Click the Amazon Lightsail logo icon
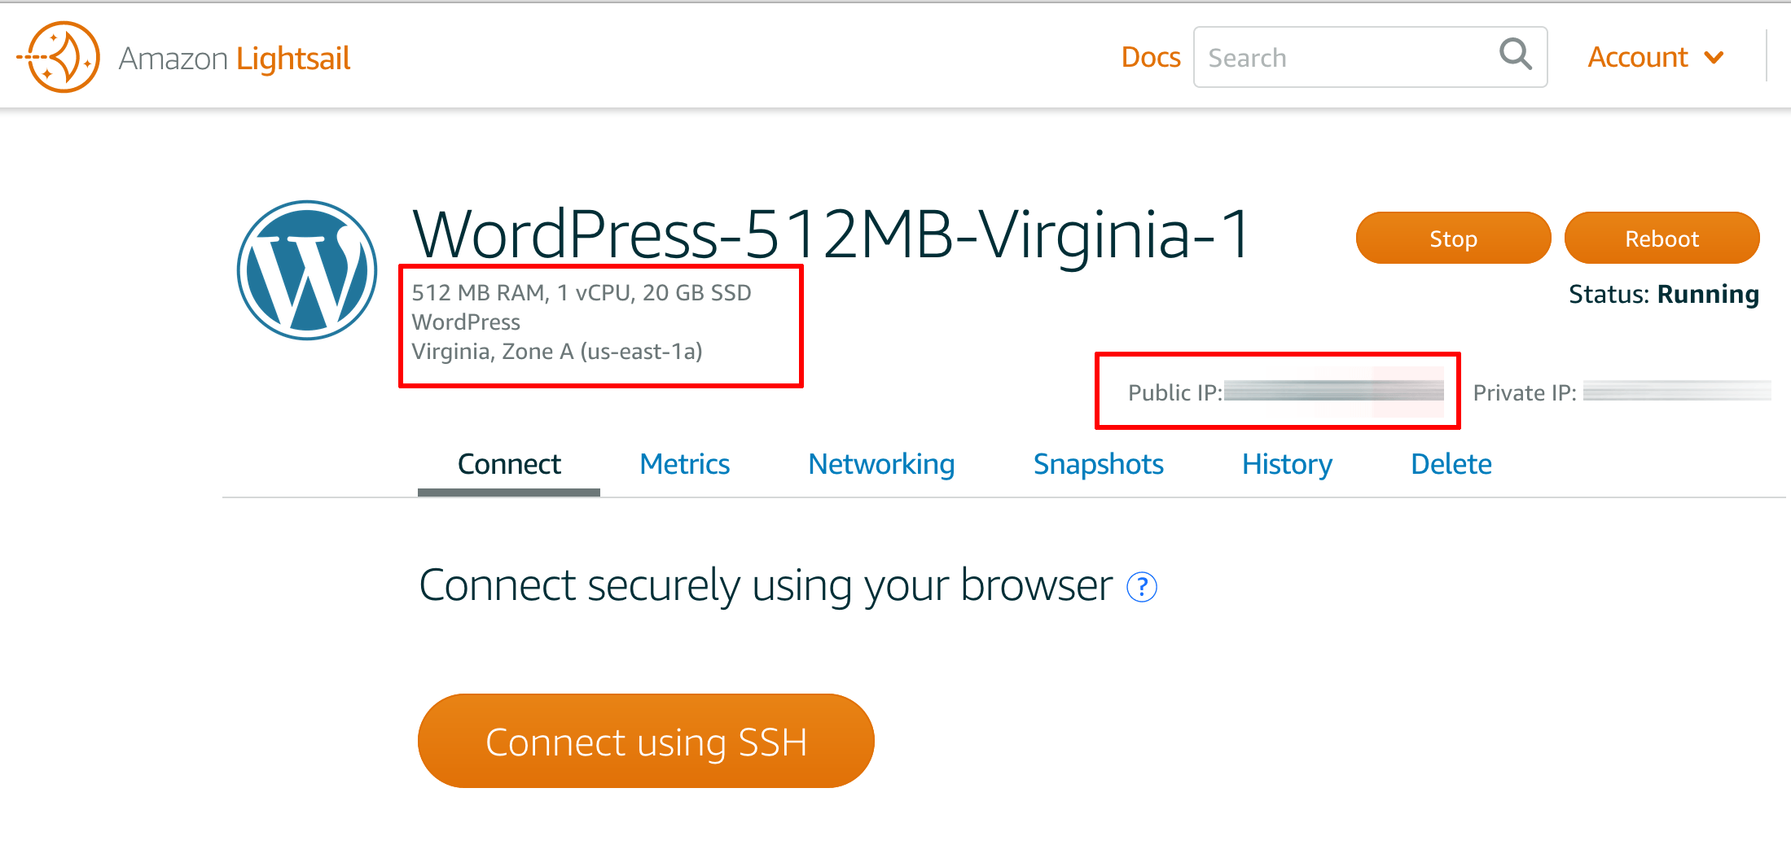The image size is (1791, 867). click(x=59, y=57)
